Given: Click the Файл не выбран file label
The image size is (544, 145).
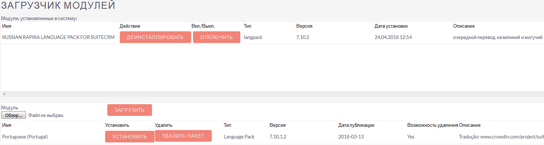Looking at the screenshot, I should [46, 115].
